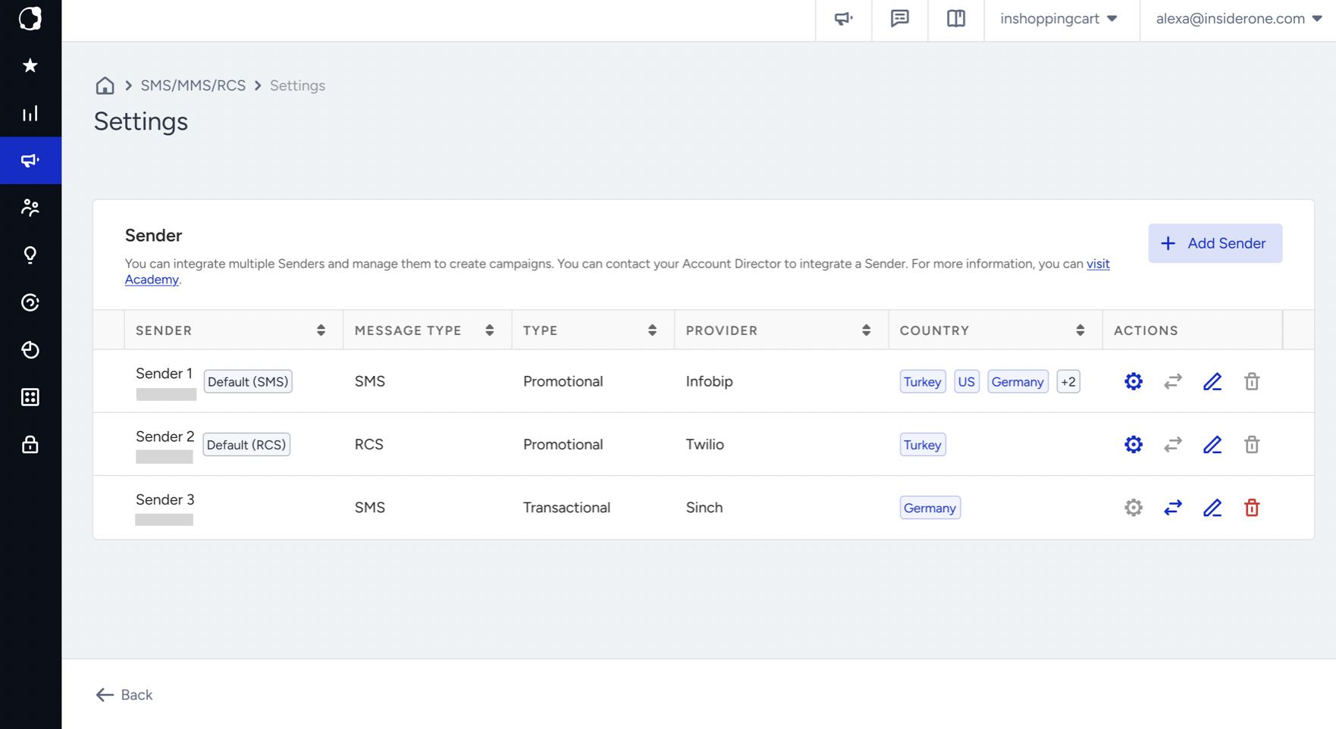Open the lightbulb sidebar icon
1336x729 pixels.
pyautogui.click(x=30, y=255)
